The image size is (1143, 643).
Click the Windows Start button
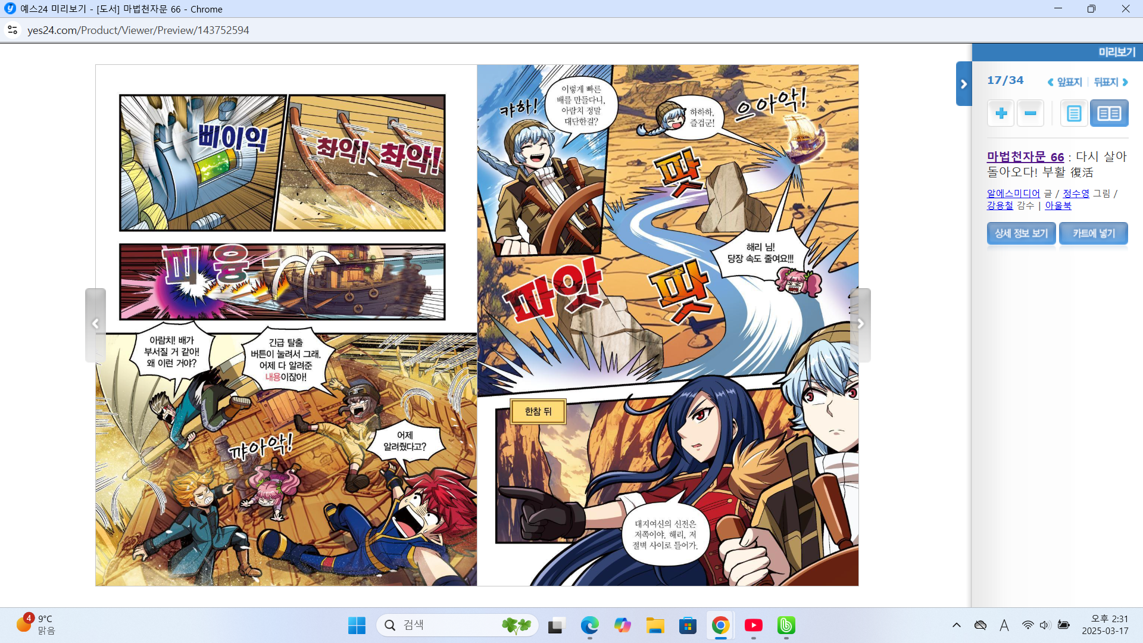357,625
